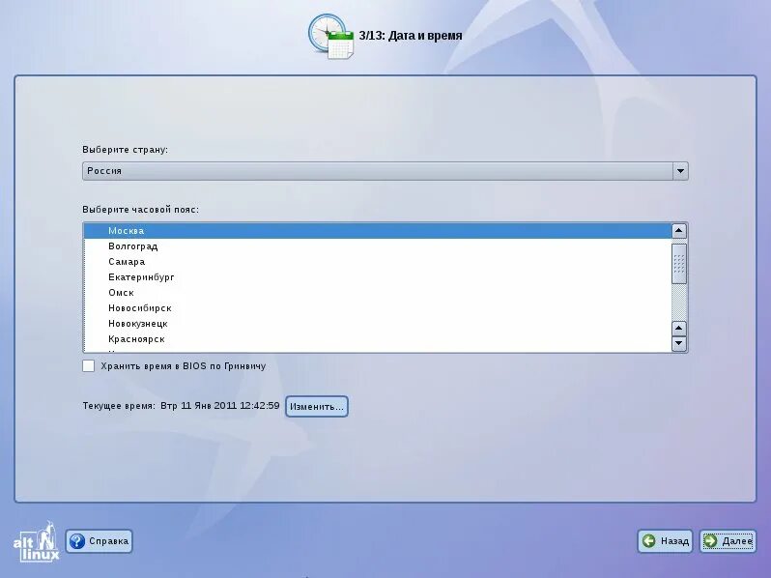Select Омск time zone
The image size is (771, 578).
[x=378, y=293]
